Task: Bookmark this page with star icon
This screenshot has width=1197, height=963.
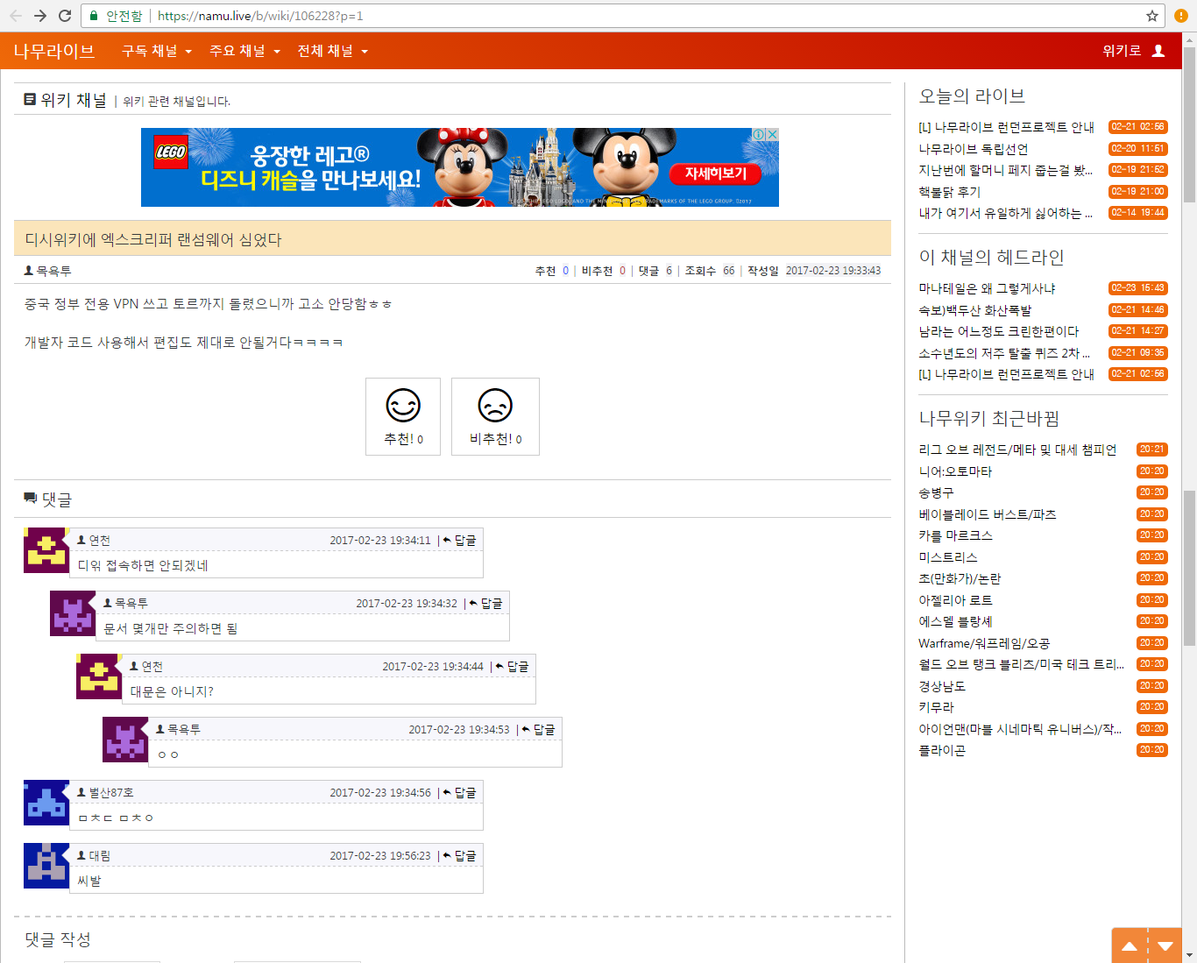Action: 1152,16
